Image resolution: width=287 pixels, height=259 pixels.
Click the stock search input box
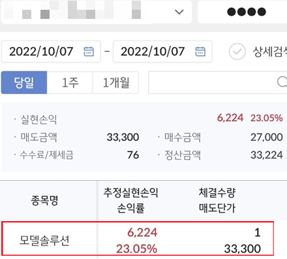(217, 82)
